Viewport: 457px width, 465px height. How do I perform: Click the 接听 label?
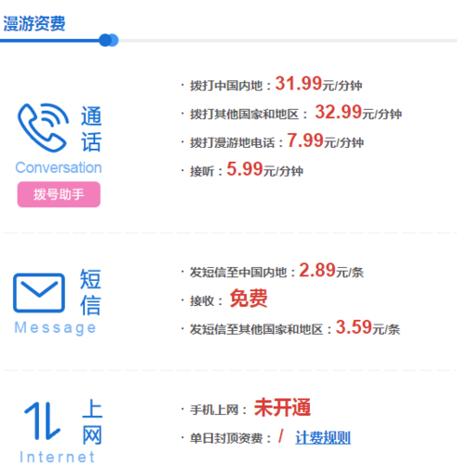[x=202, y=171]
